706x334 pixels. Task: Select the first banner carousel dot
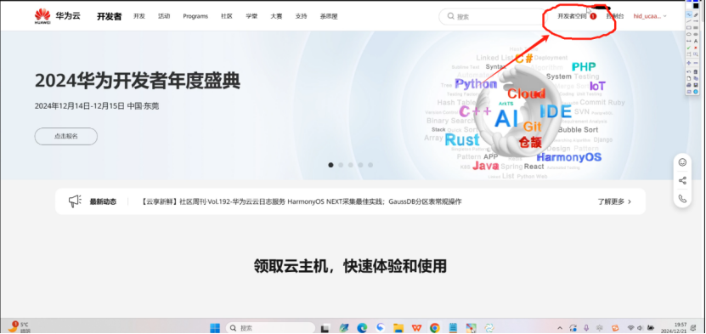click(331, 165)
